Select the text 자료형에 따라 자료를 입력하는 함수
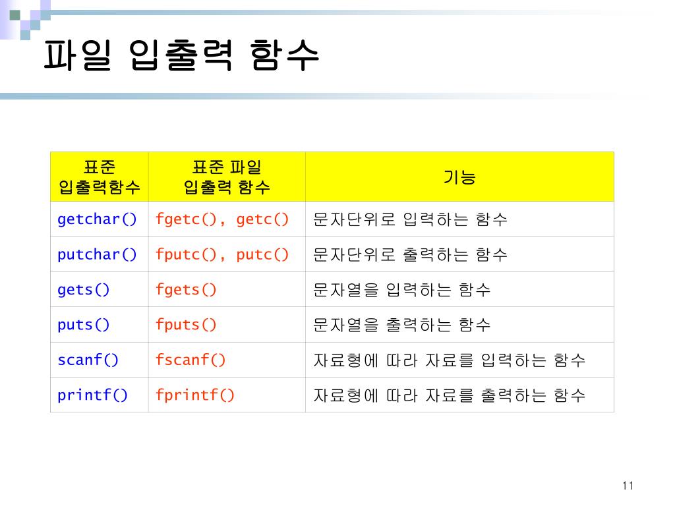 pyautogui.click(x=450, y=360)
